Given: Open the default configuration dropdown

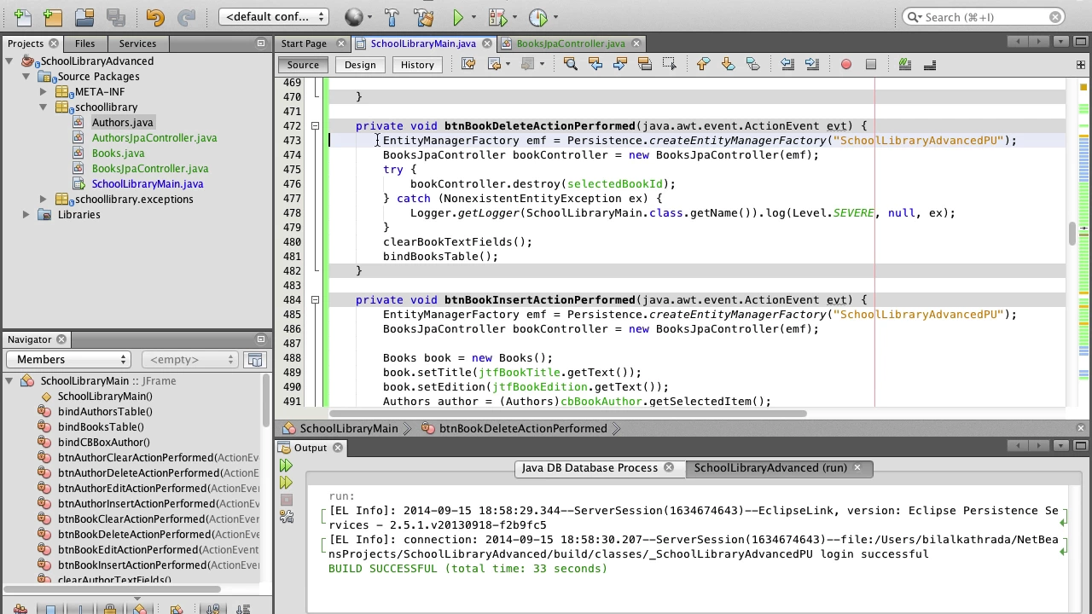Looking at the screenshot, I should 274,17.
